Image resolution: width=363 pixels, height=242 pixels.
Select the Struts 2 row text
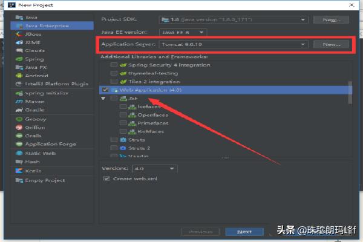coord(139,148)
